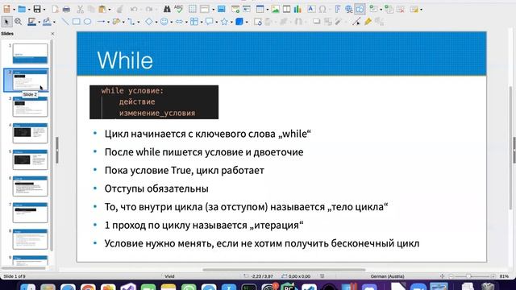Insert a chart using the bar chart icon

298,9
